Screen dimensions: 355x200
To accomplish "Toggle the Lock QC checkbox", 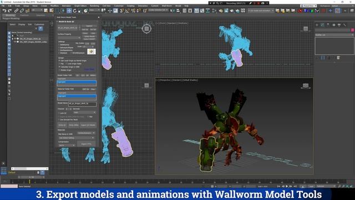I will (x=59, y=113).
